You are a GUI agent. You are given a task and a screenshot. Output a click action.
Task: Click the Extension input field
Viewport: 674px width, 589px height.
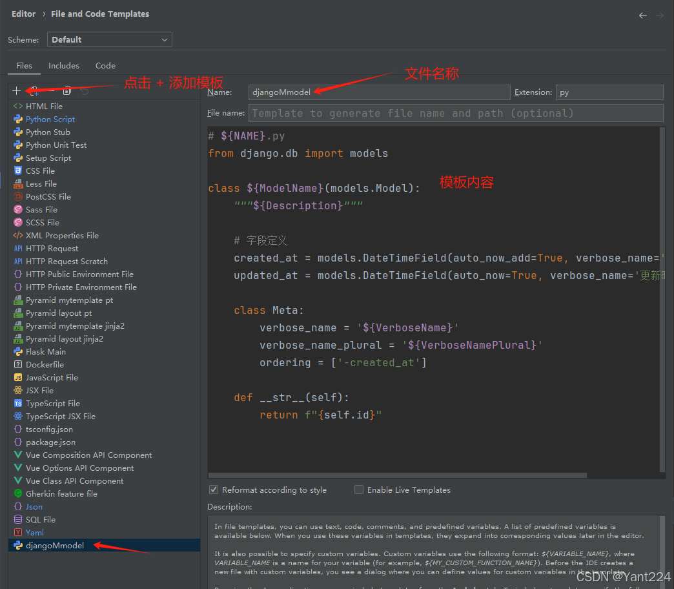tap(609, 92)
